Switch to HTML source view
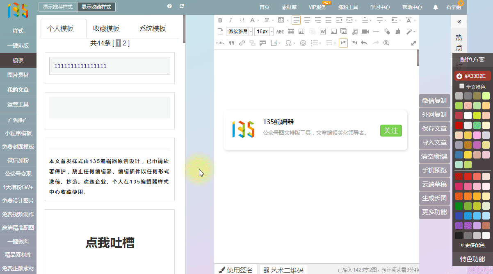The image size is (493, 274). (x=220, y=43)
